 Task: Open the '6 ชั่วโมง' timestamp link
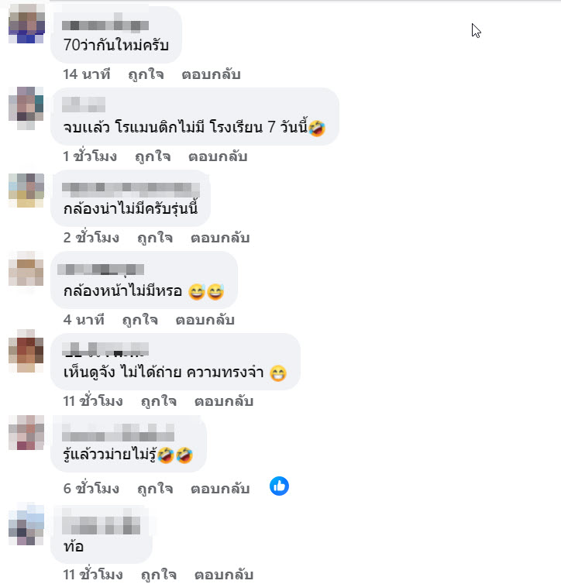click(x=91, y=489)
